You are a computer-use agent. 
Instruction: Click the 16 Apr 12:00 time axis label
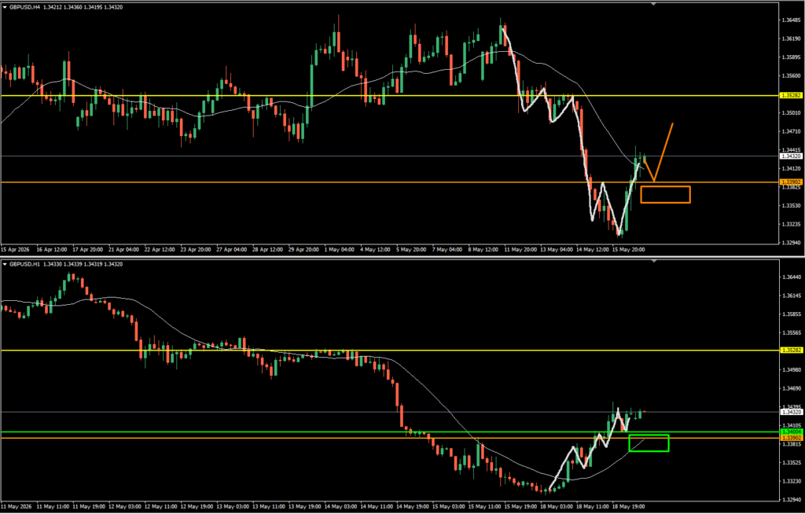coord(52,250)
